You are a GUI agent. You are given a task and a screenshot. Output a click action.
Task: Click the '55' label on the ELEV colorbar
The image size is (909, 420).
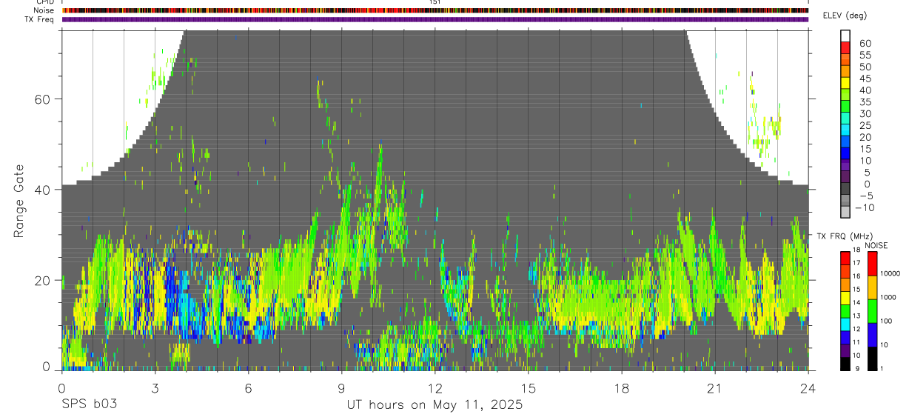point(865,55)
